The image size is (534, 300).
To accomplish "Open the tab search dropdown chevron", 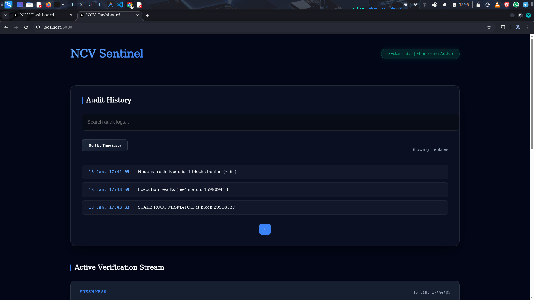I will point(5,15).
